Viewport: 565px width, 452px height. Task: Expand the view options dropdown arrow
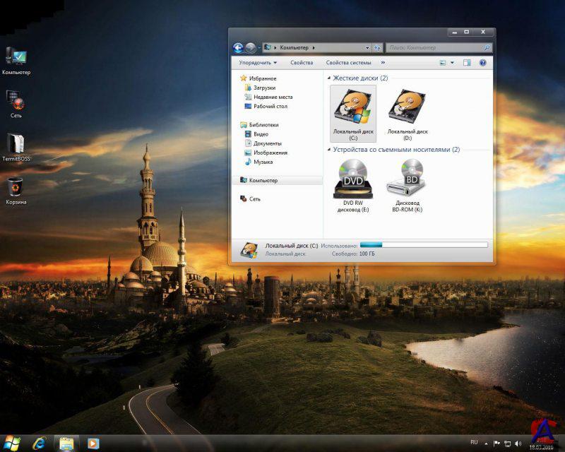click(452, 63)
